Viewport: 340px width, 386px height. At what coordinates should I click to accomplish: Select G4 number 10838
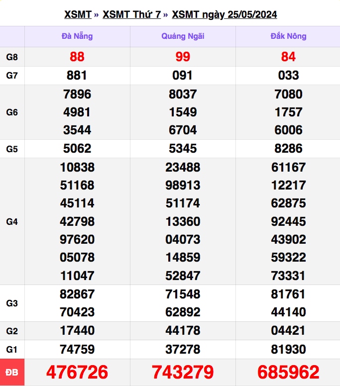(77, 168)
